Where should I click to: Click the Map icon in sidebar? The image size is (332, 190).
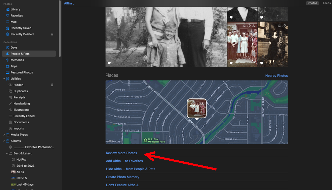tap(8, 22)
